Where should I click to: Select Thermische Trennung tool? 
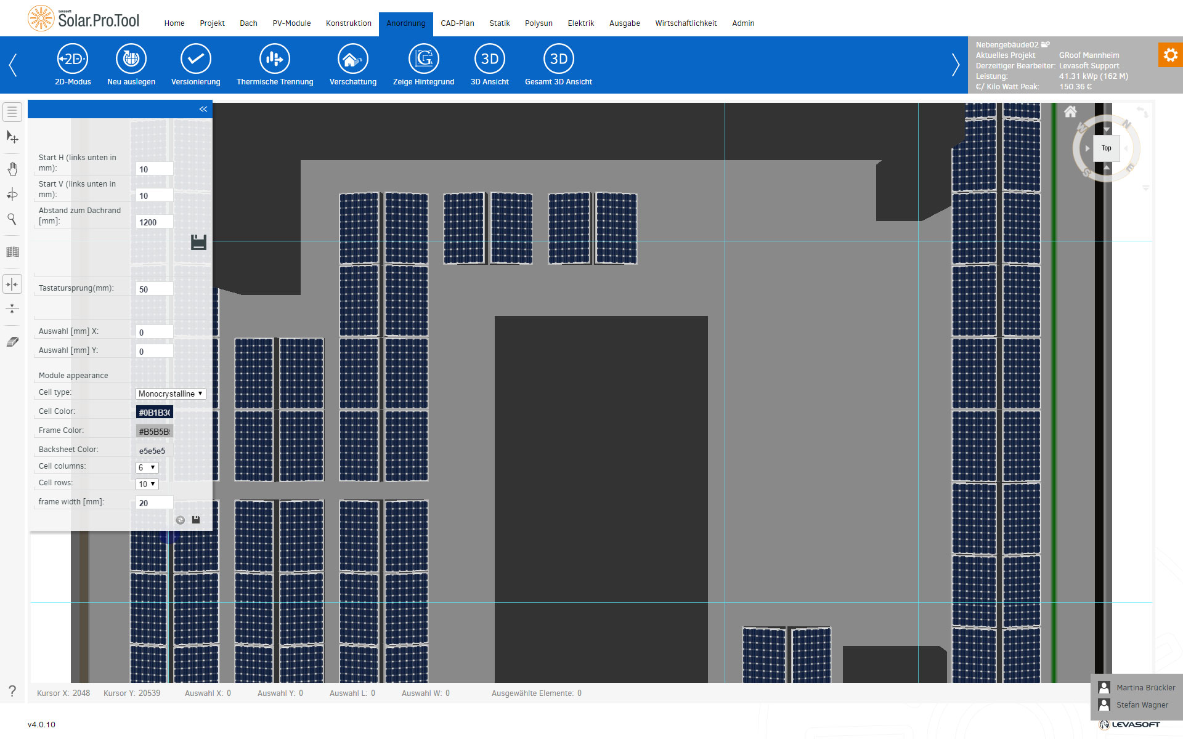click(275, 60)
